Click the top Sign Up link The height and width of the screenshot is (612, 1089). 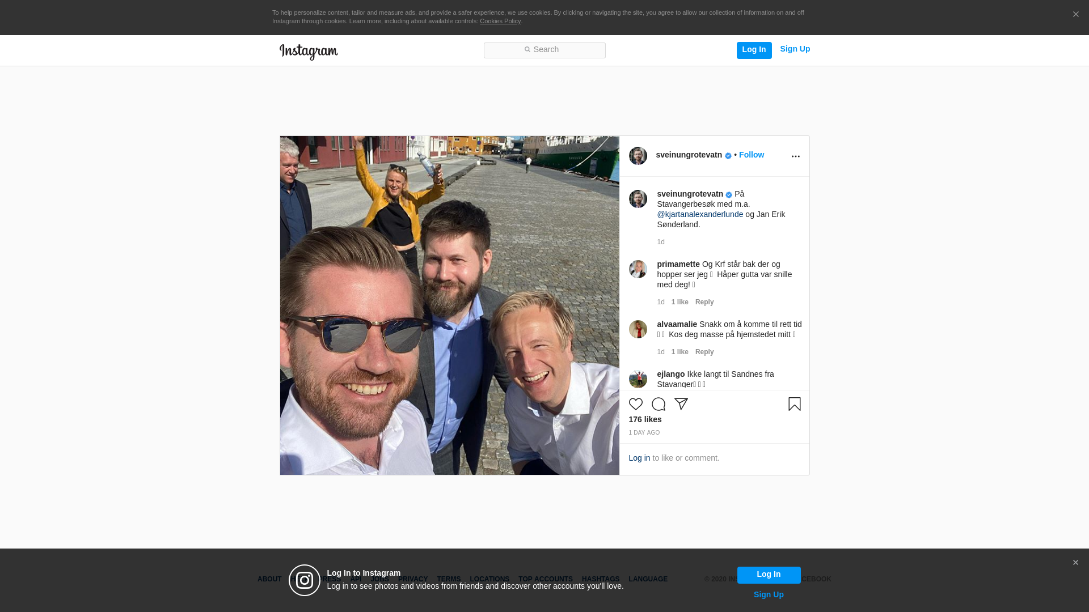[795, 49]
